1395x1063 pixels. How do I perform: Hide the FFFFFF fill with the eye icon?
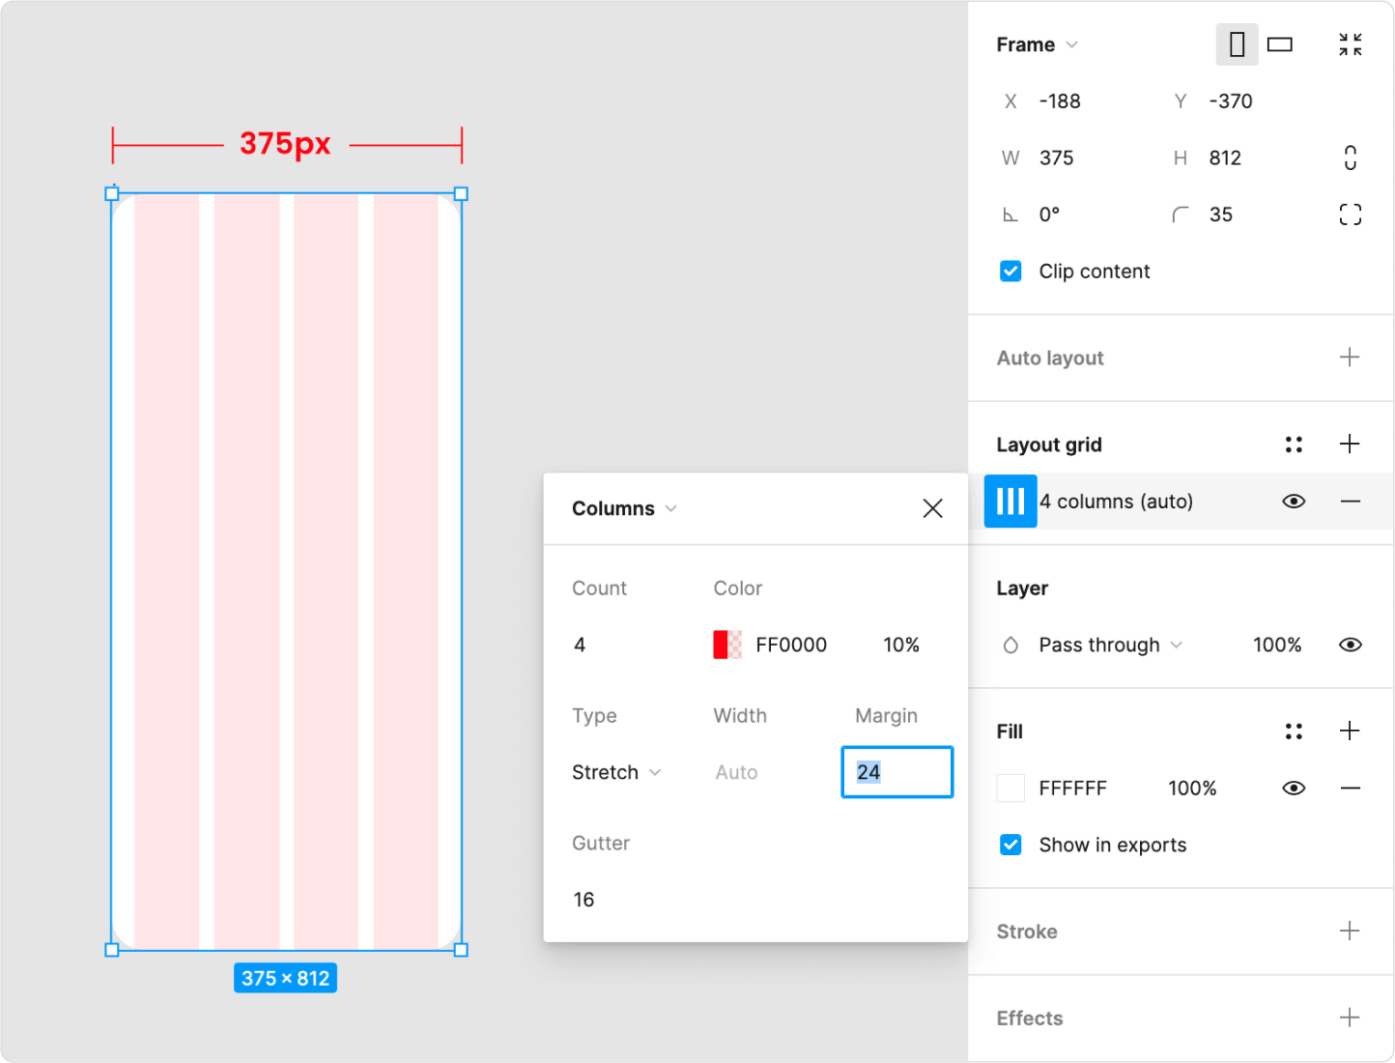click(x=1294, y=789)
